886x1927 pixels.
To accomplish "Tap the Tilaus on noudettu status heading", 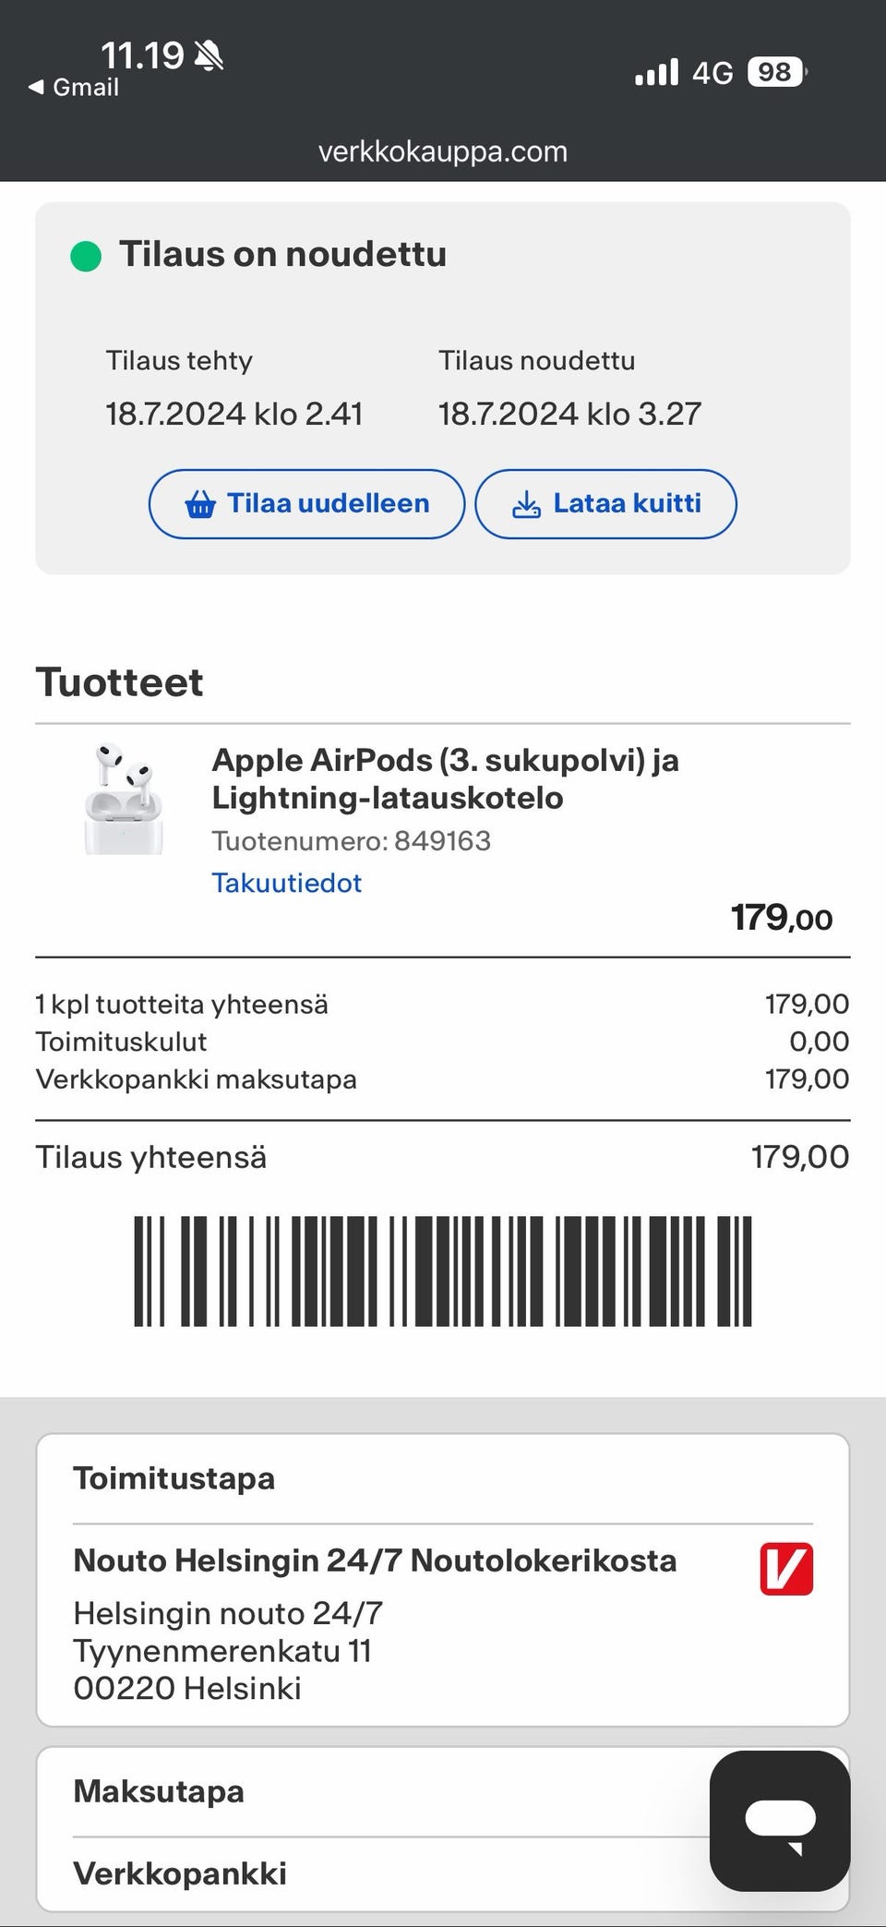I will tap(282, 254).
